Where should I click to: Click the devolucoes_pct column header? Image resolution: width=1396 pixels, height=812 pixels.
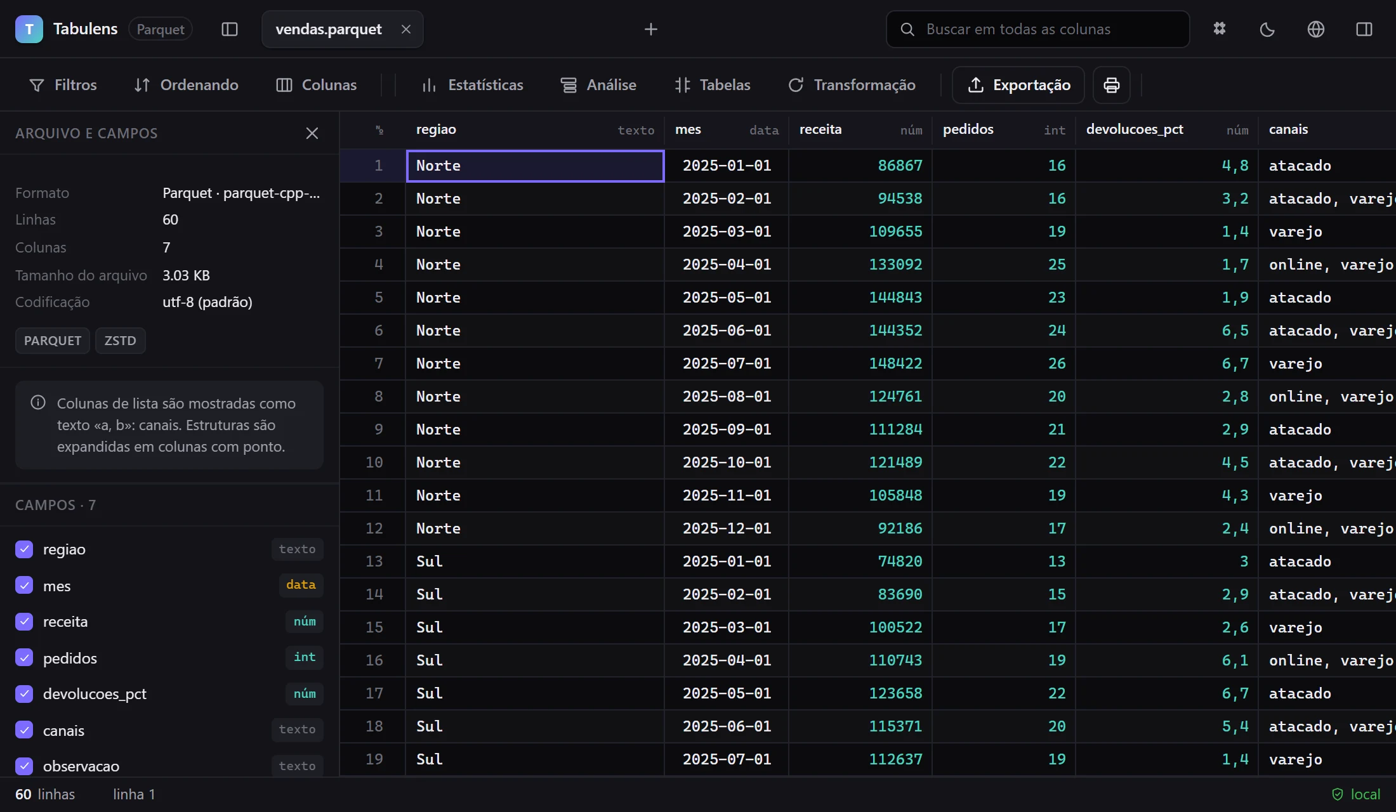point(1167,130)
